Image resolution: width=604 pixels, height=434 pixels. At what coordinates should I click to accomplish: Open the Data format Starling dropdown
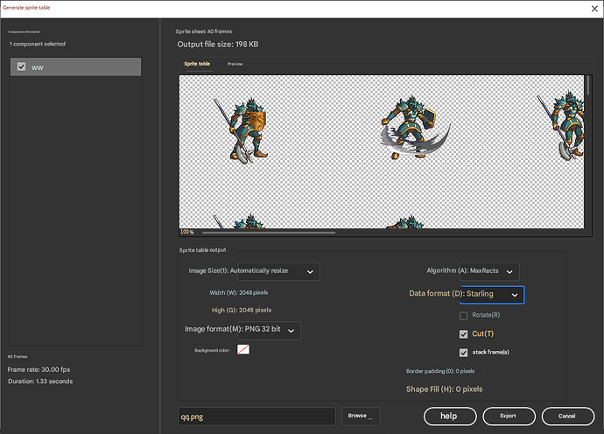(x=492, y=295)
